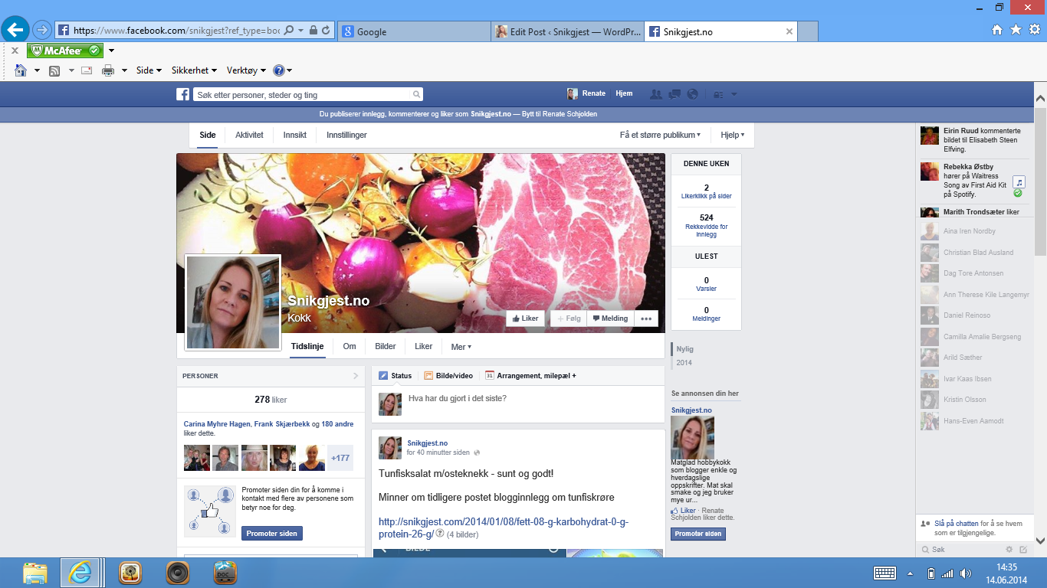Screen dimensions: 1047x588
Task: Expand the 'Få et større publikum' dropdown
Action: pos(660,135)
